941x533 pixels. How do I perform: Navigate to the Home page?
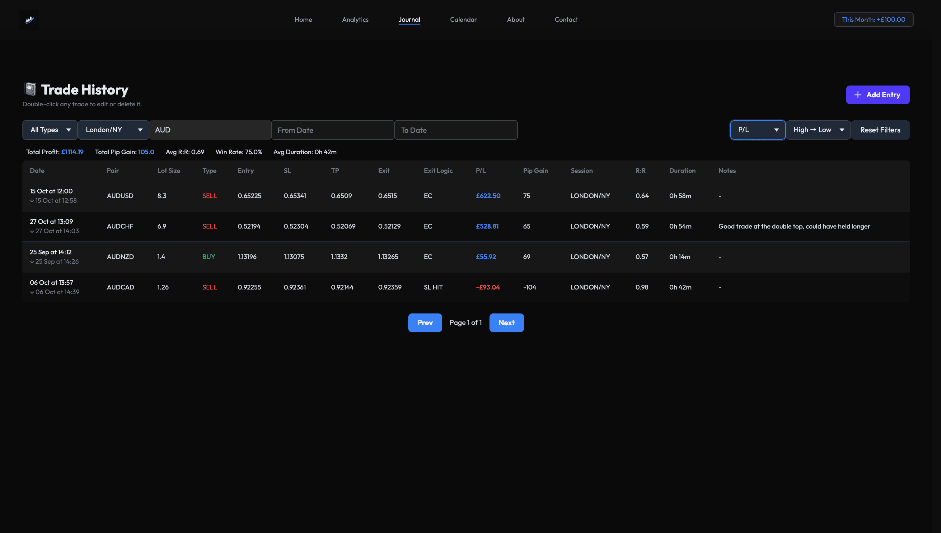click(303, 20)
